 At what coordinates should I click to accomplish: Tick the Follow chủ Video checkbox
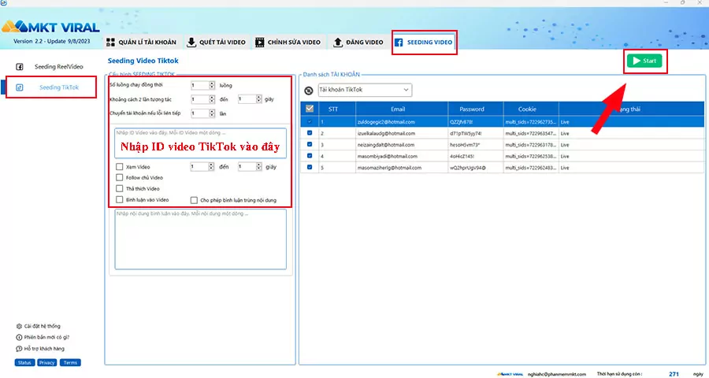tap(120, 178)
